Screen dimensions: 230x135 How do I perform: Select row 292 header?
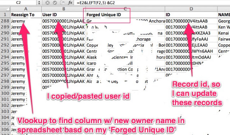point(5,45)
